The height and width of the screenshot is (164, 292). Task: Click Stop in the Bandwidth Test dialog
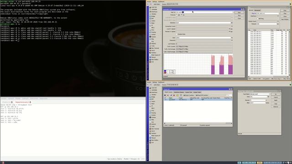(239, 15)
